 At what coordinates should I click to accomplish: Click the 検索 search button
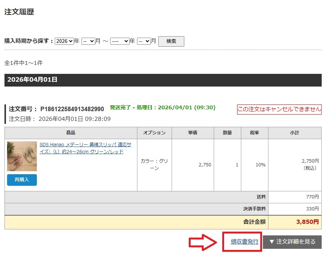coord(171,41)
